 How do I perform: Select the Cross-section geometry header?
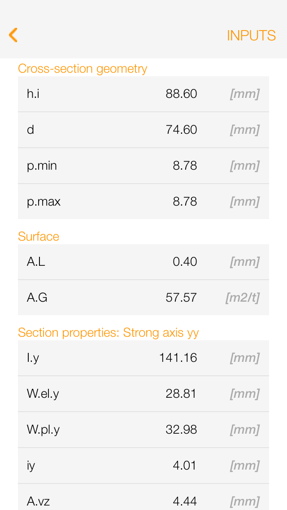coord(83,69)
